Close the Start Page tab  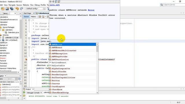[34, 13]
